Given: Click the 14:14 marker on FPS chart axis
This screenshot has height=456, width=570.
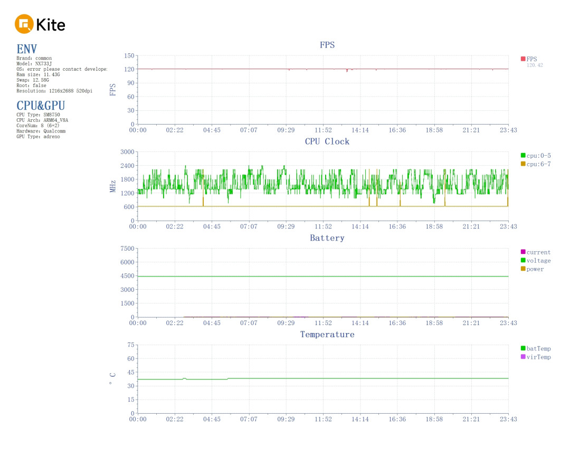Looking at the screenshot, I should coord(360,130).
